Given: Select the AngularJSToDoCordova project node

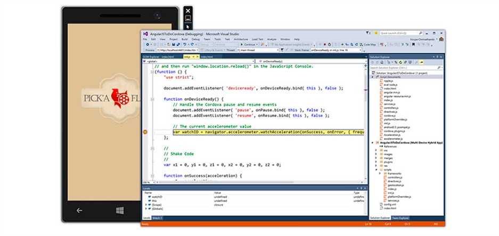Looking at the screenshot, I should click(412, 143).
